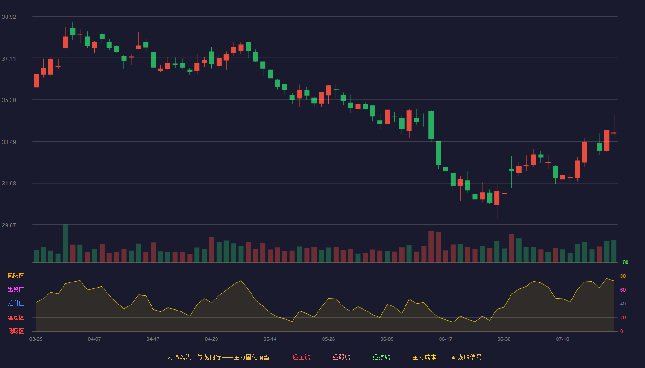This screenshot has width=645, height=368.
Task: Click the green 100 indicator scale label
Action: pos(624,262)
